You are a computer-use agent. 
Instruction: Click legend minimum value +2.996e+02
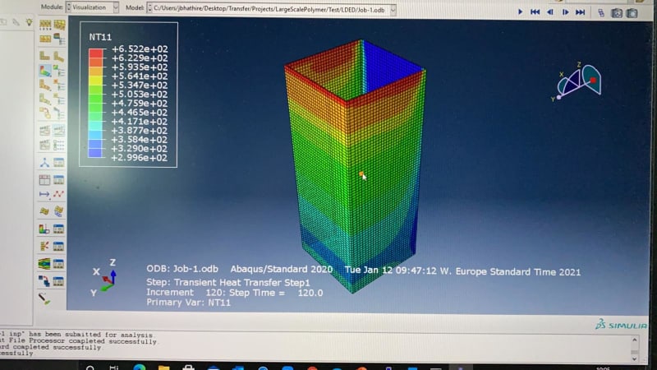point(140,158)
